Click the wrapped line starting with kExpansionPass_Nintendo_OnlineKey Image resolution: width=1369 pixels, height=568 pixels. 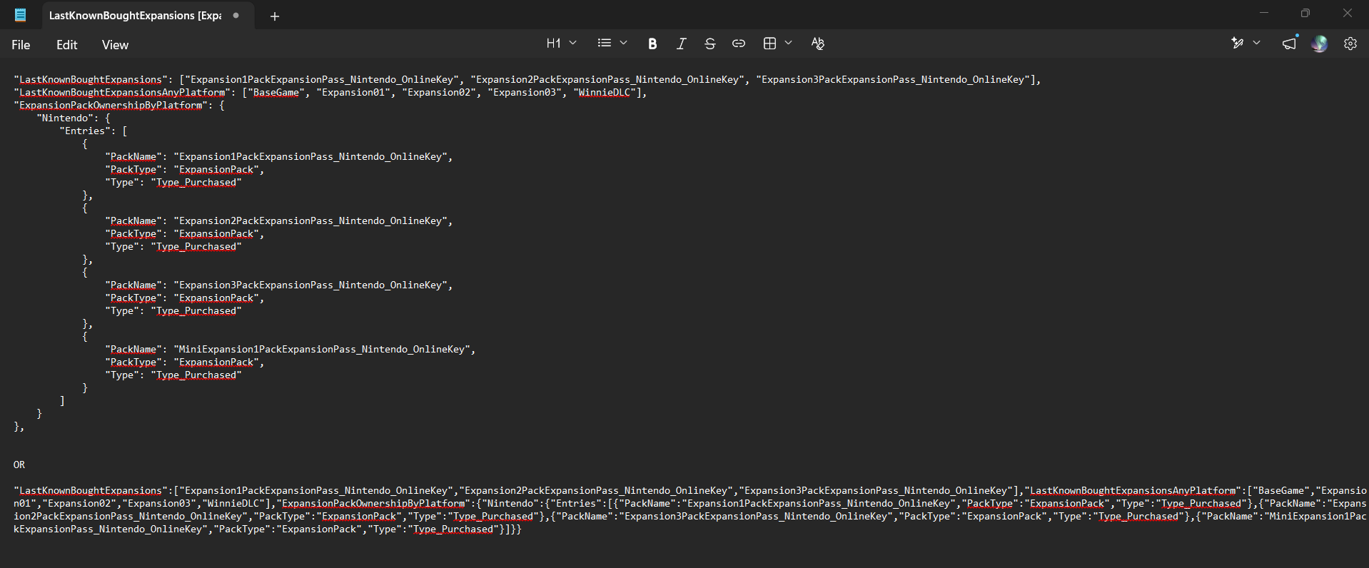click(x=268, y=529)
